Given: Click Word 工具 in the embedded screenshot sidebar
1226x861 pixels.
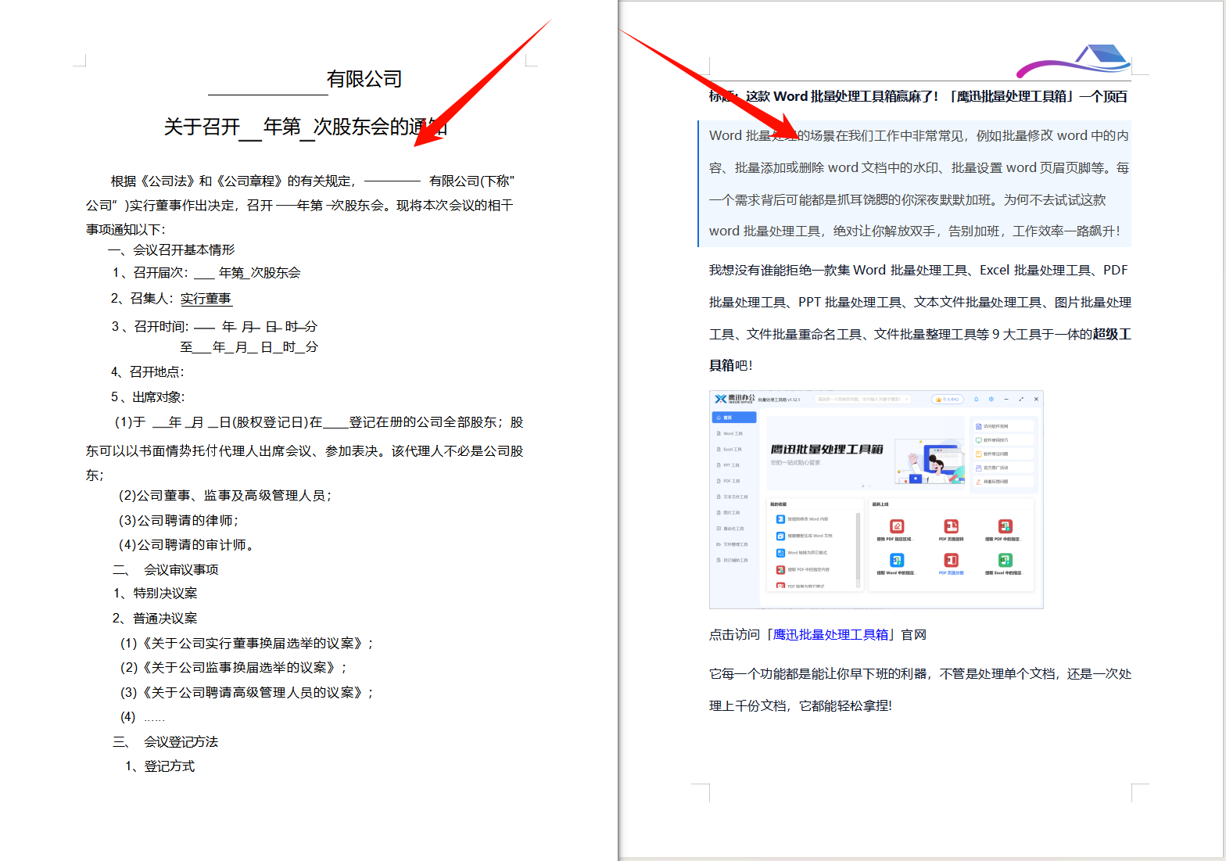Looking at the screenshot, I should pos(730,433).
